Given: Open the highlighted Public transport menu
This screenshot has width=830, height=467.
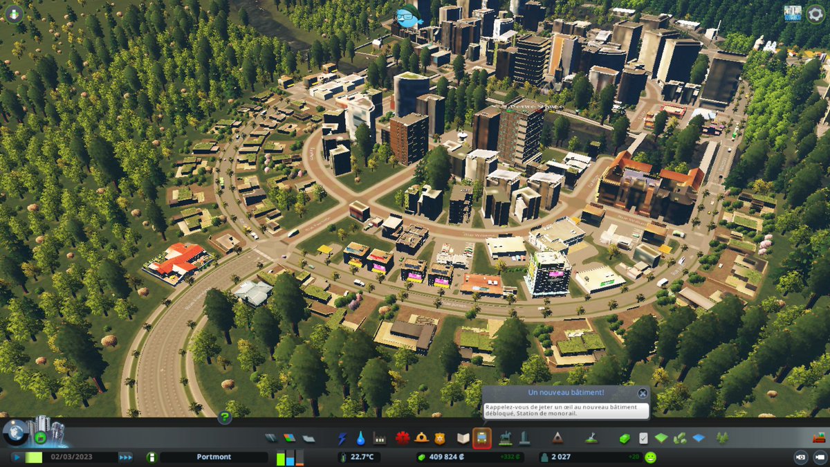Looking at the screenshot, I should (x=482, y=438).
